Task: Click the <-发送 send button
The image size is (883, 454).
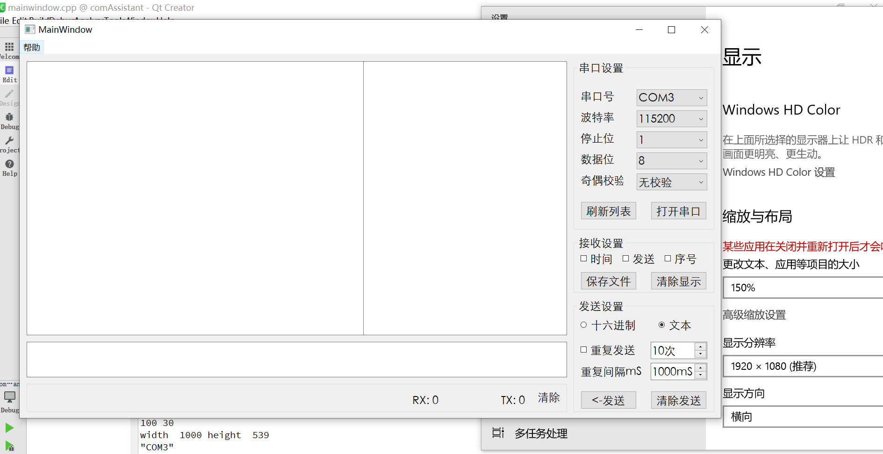Action: pyautogui.click(x=609, y=400)
